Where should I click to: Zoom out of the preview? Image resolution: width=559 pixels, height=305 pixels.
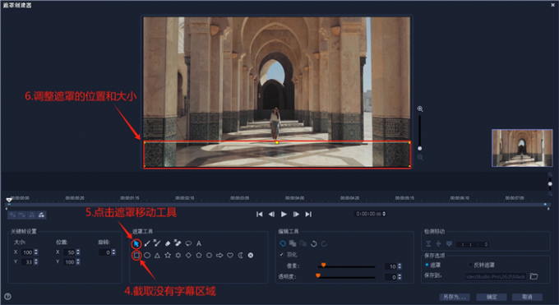tap(420, 157)
